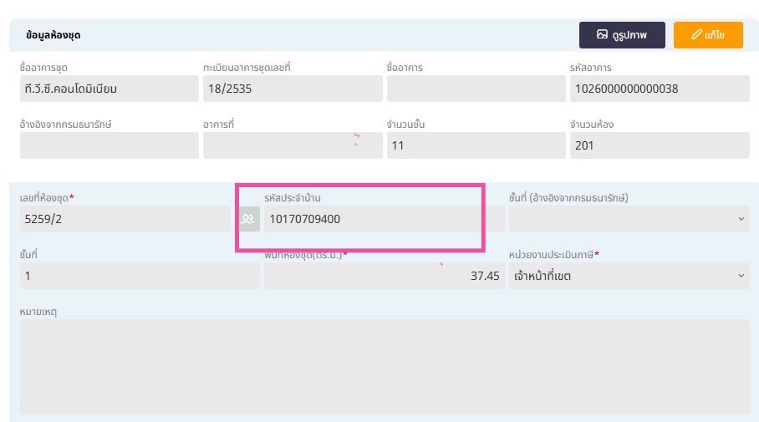
Task: Select the empty อาคารที่ field
Action: click(x=284, y=145)
